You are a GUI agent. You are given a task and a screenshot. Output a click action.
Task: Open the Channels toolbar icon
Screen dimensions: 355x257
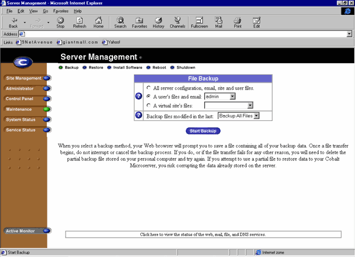click(177, 22)
